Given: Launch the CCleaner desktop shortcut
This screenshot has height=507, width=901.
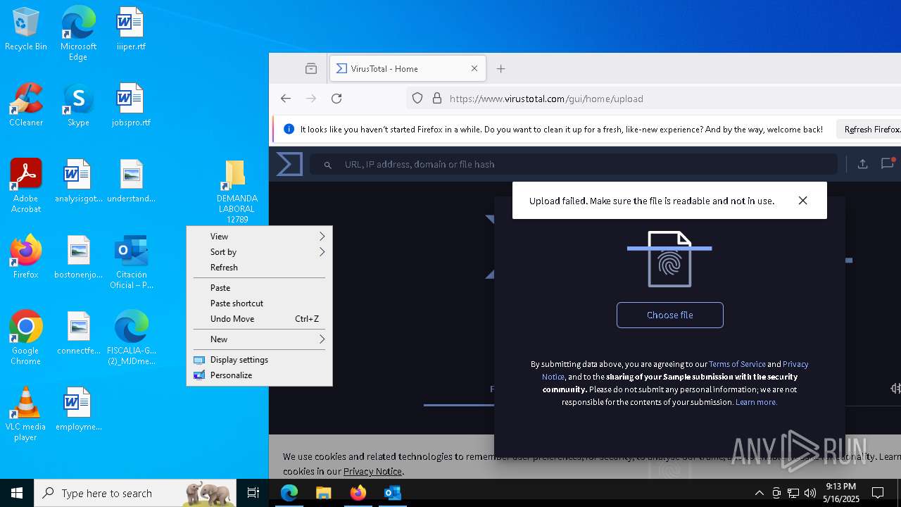Looking at the screenshot, I should (x=26, y=106).
